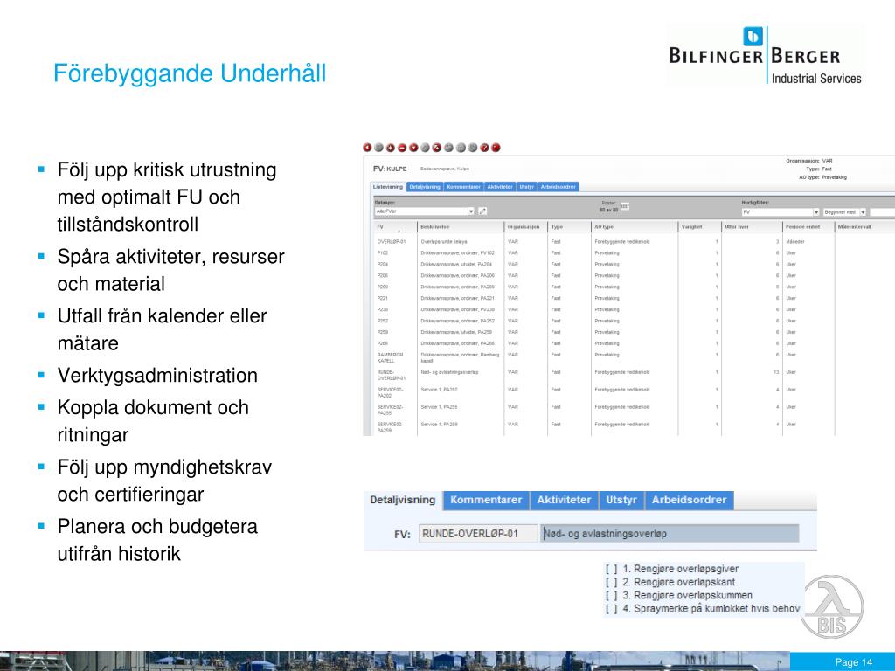The width and height of the screenshot is (895, 671).
Task: Check box for 3. Rengjøre overløpskummen
Action: point(611,595)
